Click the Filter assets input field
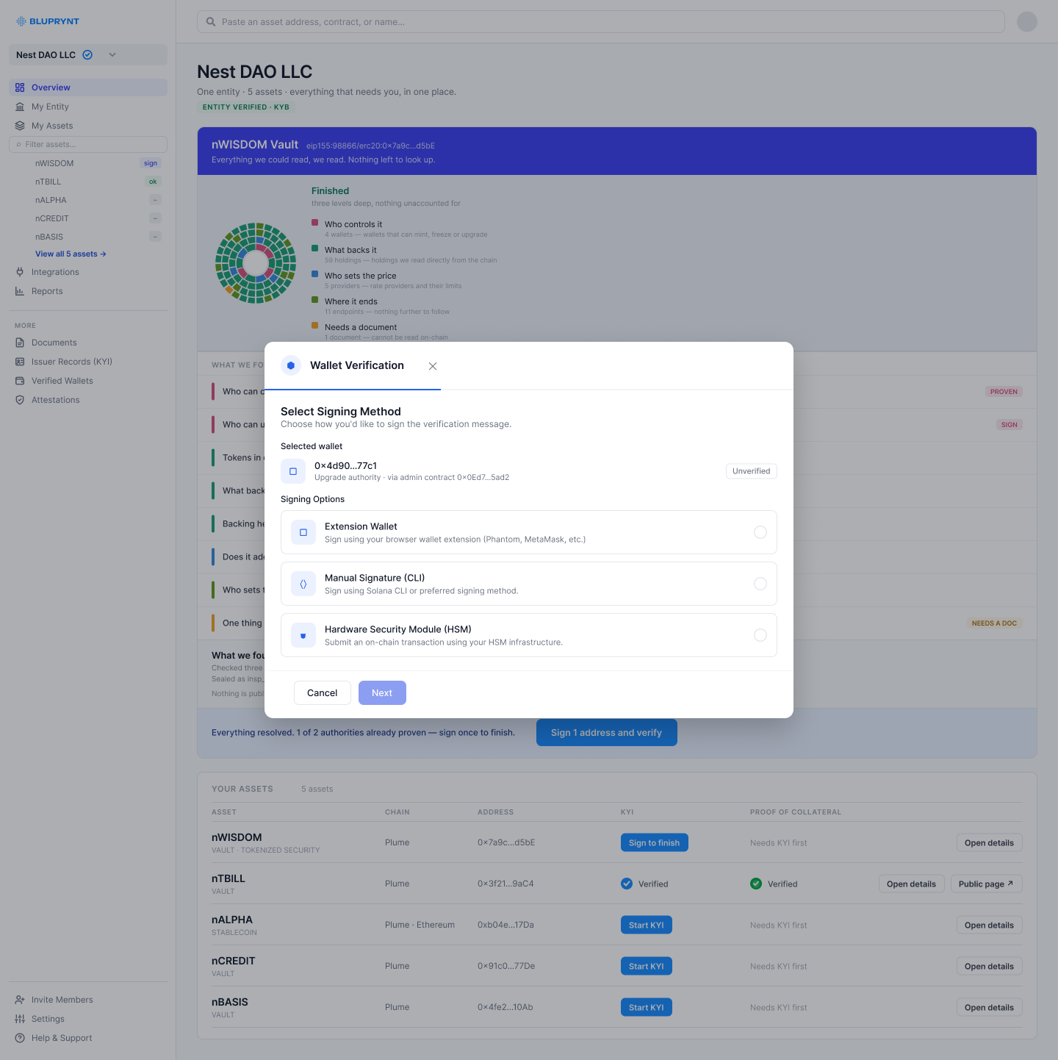Image resolution: width=1058 pixels, height=1060 pixels. coord(88,144)
